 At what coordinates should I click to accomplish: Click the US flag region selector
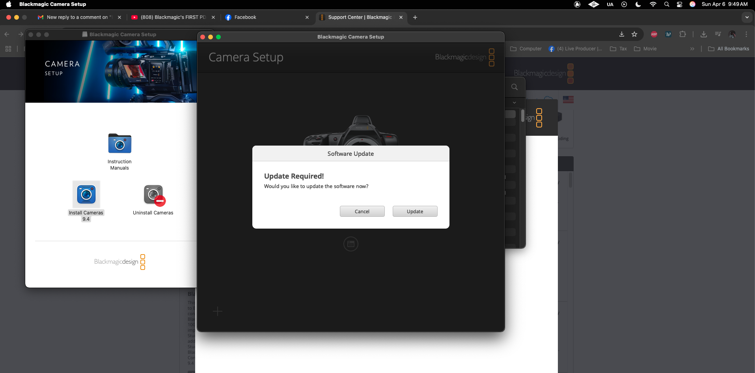coord(568,100)
